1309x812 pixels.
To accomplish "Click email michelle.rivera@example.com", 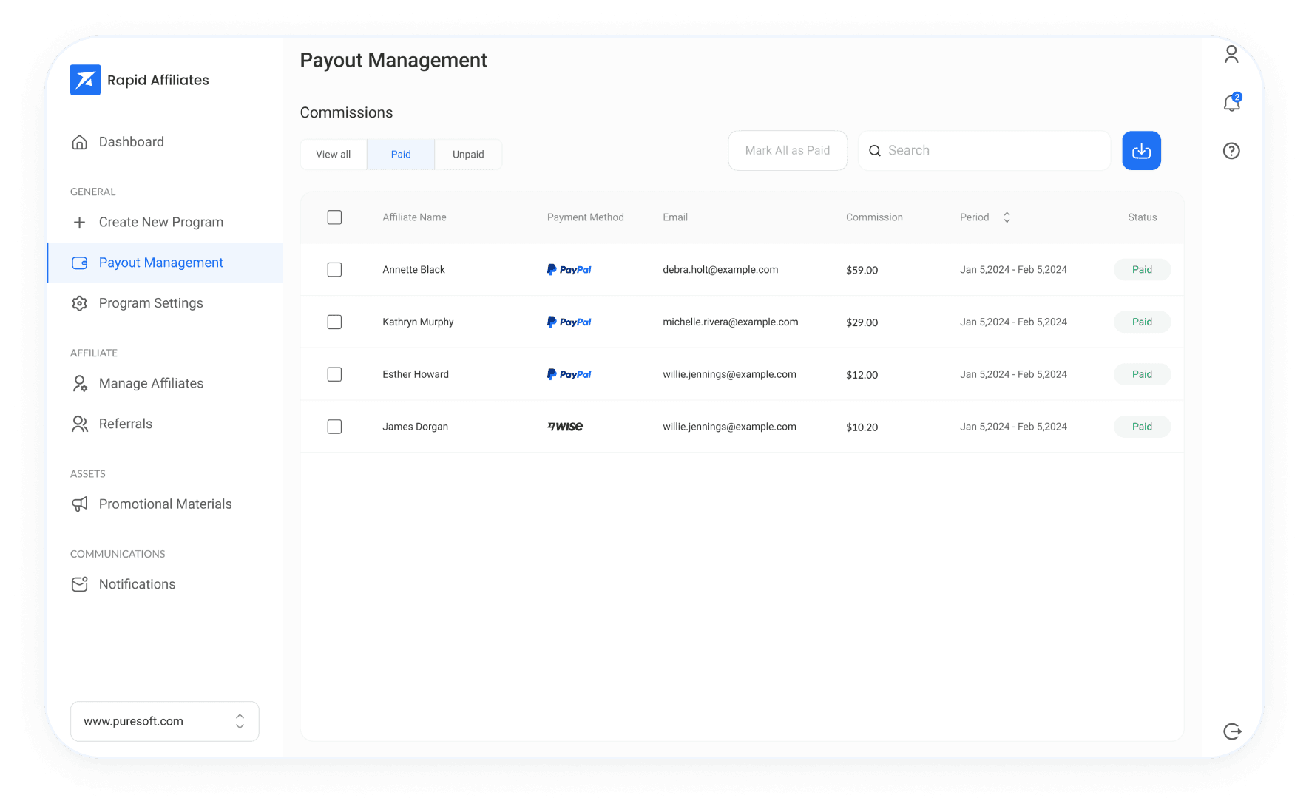I will click(x=731, y=322).
